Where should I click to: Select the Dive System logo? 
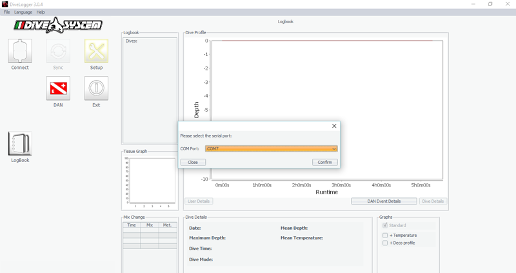(x=58, y=25)
